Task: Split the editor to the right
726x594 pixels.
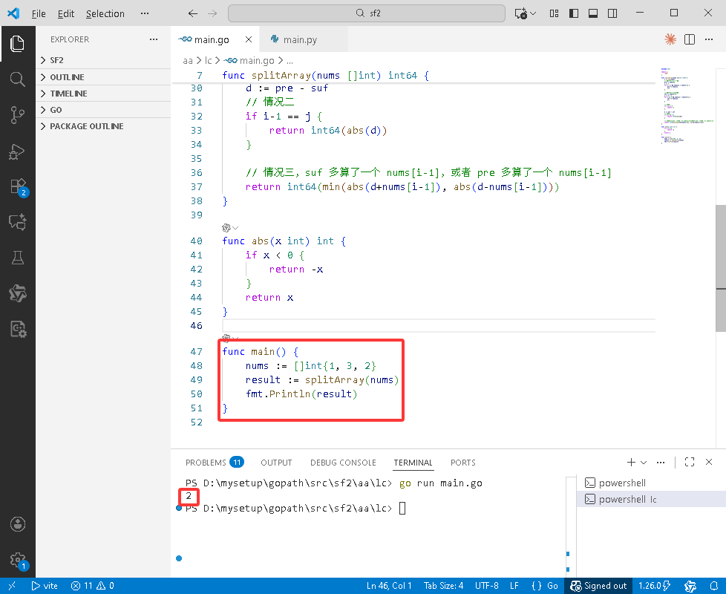Action: 690,39
